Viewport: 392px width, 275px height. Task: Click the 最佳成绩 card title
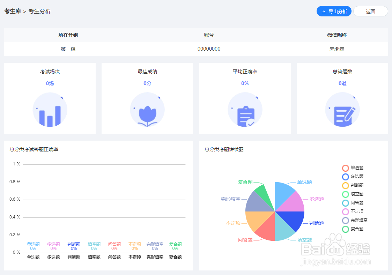pyautogui.click(x=147, y=72)
